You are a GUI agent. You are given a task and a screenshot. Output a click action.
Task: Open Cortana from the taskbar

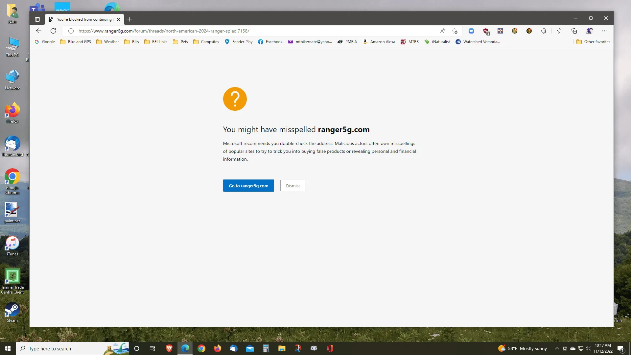137,348
